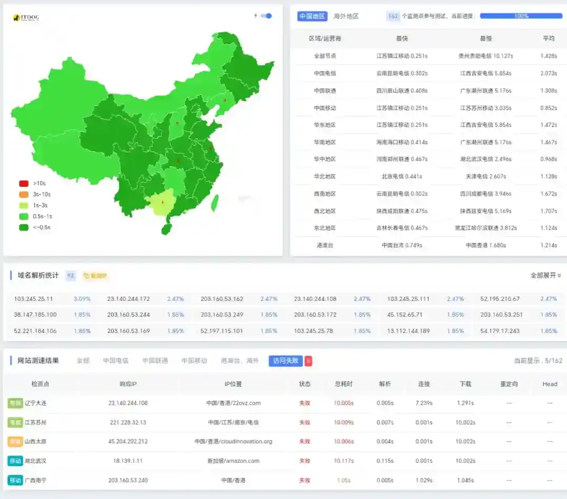Click the 联通 carrier badge for 山西太原
Screen dimensions: 567x499
point(15,442)
